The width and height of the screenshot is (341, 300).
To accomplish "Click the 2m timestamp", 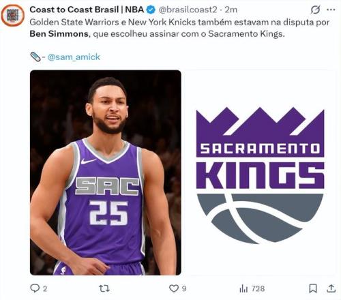I will 231,10.
